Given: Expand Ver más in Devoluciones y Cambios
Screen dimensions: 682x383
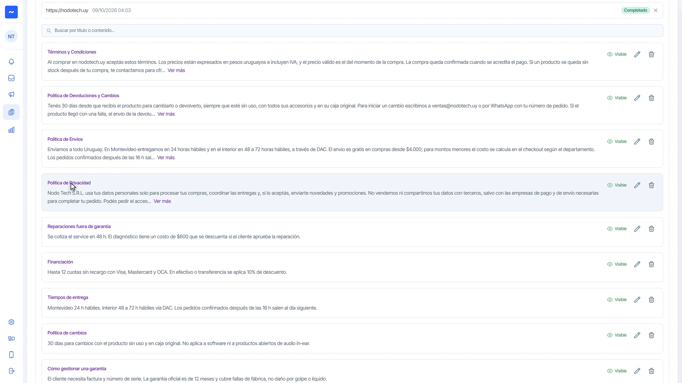Looking at the screenshot, I should (166, 114).
